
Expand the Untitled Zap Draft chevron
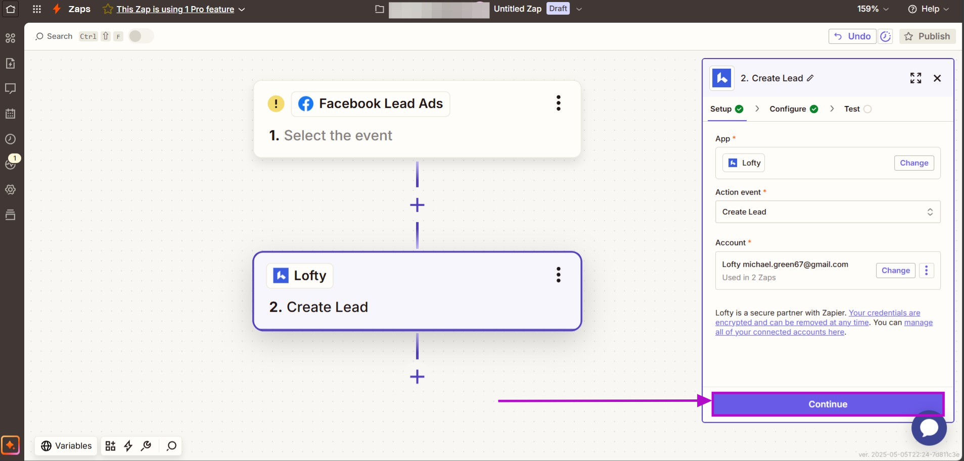tap(579, 9)
